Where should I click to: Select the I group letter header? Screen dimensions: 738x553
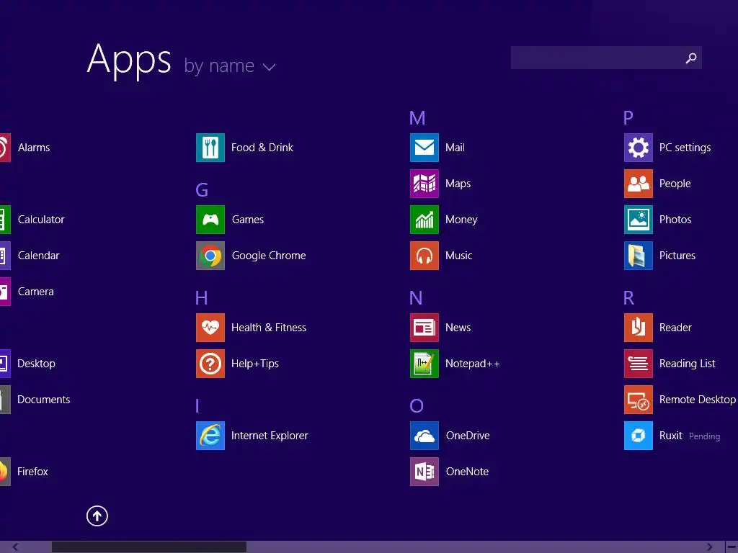[x=197, y=406]
